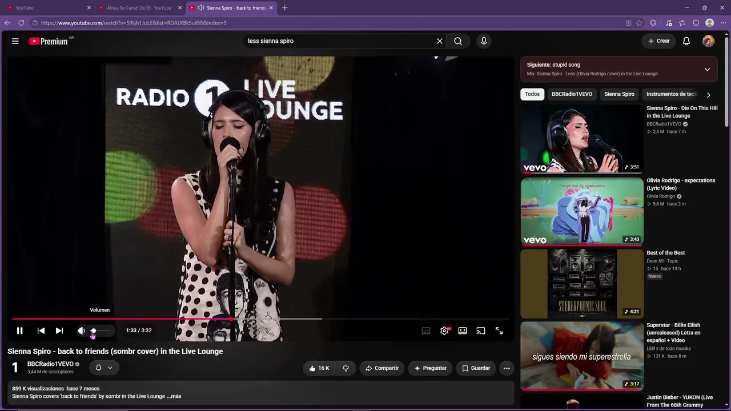Submit search with the magnifier button

coord(458,41)
